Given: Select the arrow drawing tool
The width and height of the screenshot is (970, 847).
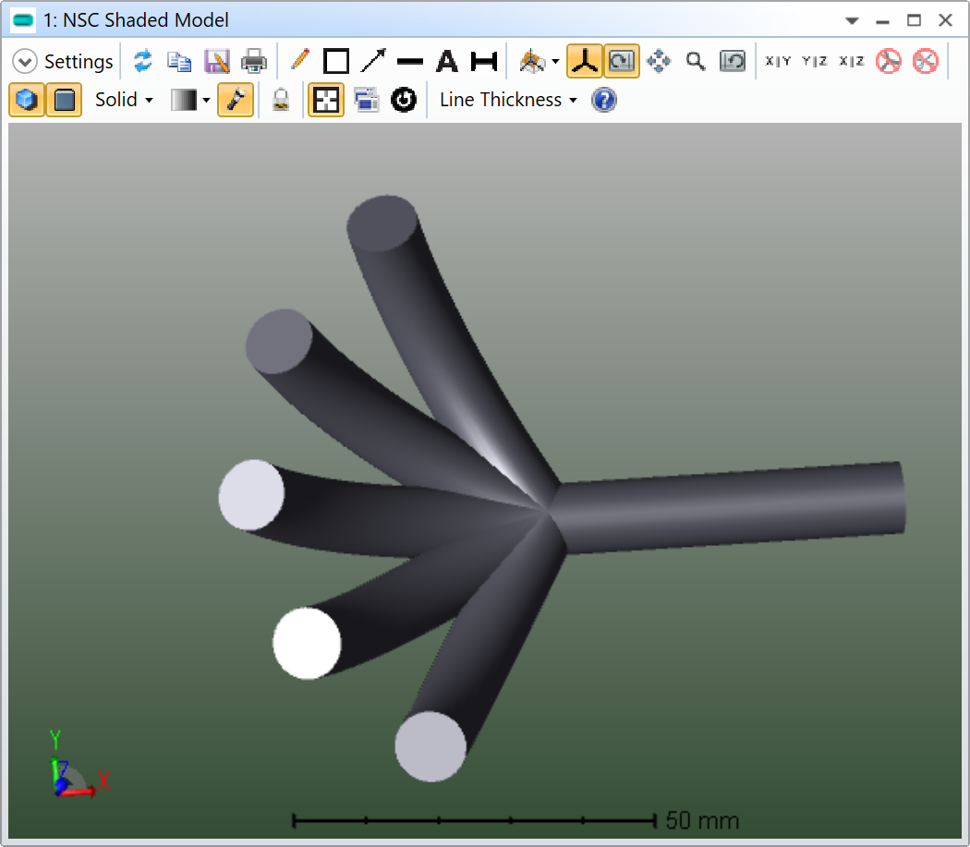Looking at the screenshot, I should 373,62.
